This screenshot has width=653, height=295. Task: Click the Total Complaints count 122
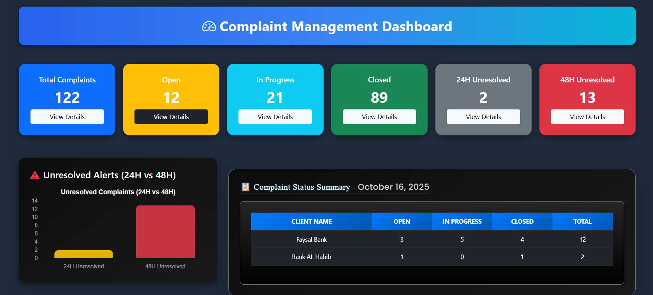tap(67, 98)
